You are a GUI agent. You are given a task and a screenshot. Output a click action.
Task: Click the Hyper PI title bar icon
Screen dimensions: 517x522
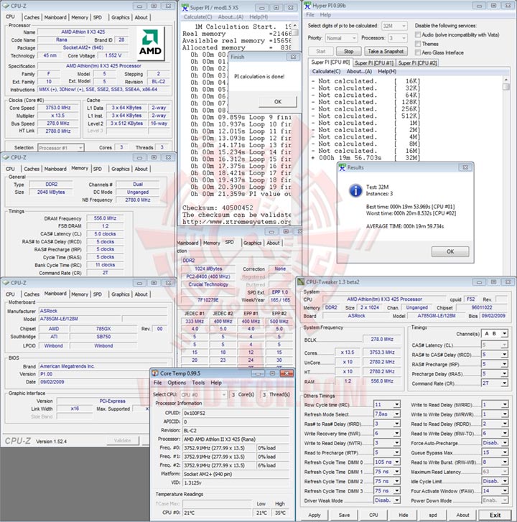point(307,6)
